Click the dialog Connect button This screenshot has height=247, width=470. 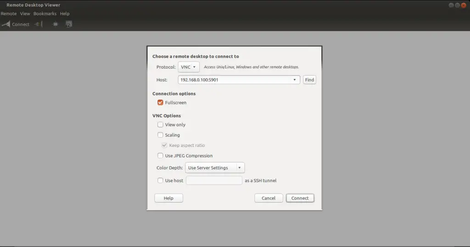tap(300, 198)
